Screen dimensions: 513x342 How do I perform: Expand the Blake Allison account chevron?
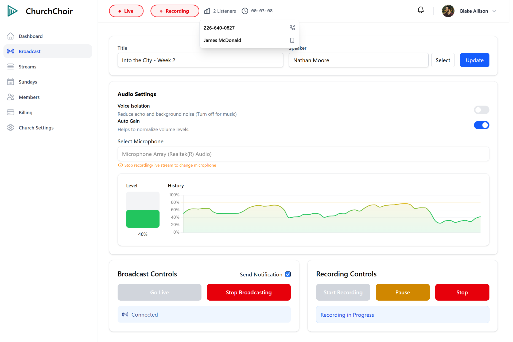[494, 11]
